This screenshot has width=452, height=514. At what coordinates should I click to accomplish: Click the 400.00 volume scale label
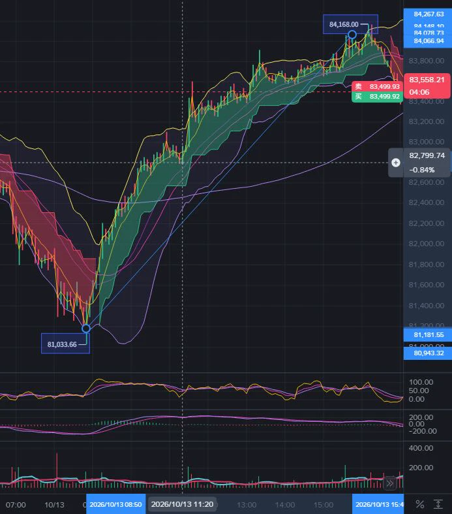[x=421, y=448]
